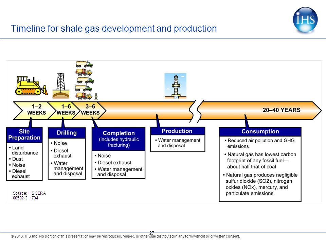Click 'Natural gas produces negligible sulfur dioxide' bullet
The height and width of the screenshot is (245, 326).
(260, 184)
